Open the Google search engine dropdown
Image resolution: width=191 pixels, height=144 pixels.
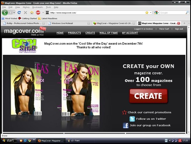pyautogui.click(x=157, y=13)
